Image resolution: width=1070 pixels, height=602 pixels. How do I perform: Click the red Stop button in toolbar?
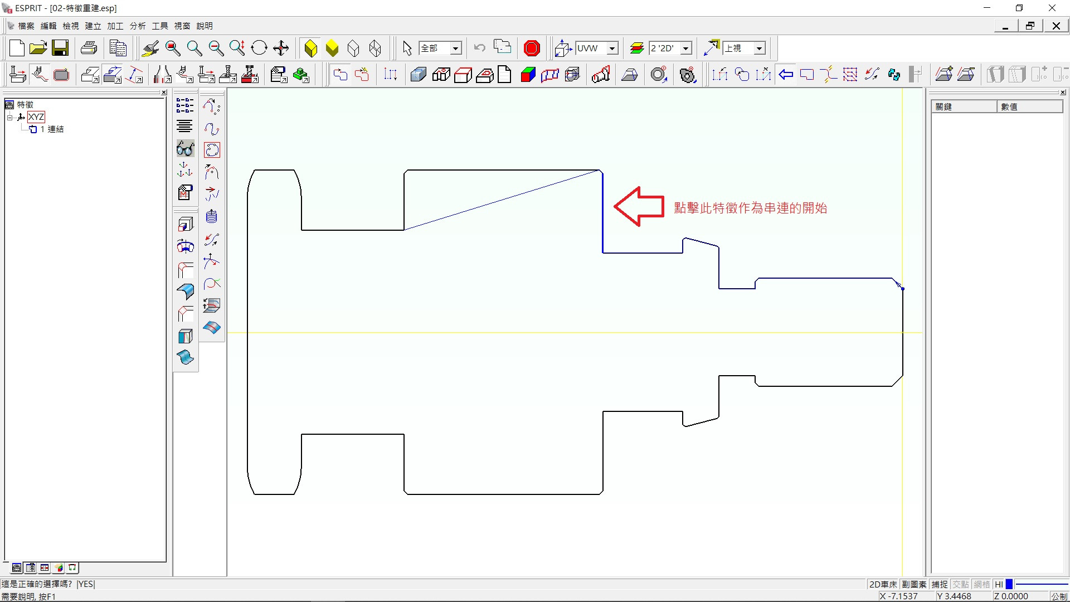pyautogui.click(x=532, y=48)
